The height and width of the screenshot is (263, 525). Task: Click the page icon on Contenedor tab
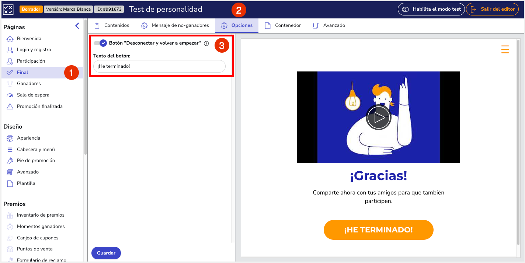[268, 26]
